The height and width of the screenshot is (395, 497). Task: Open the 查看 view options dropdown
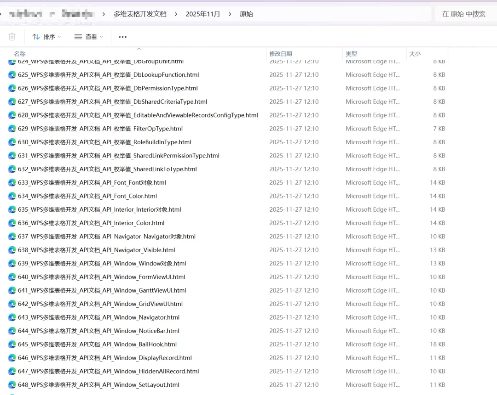point(89,37)
